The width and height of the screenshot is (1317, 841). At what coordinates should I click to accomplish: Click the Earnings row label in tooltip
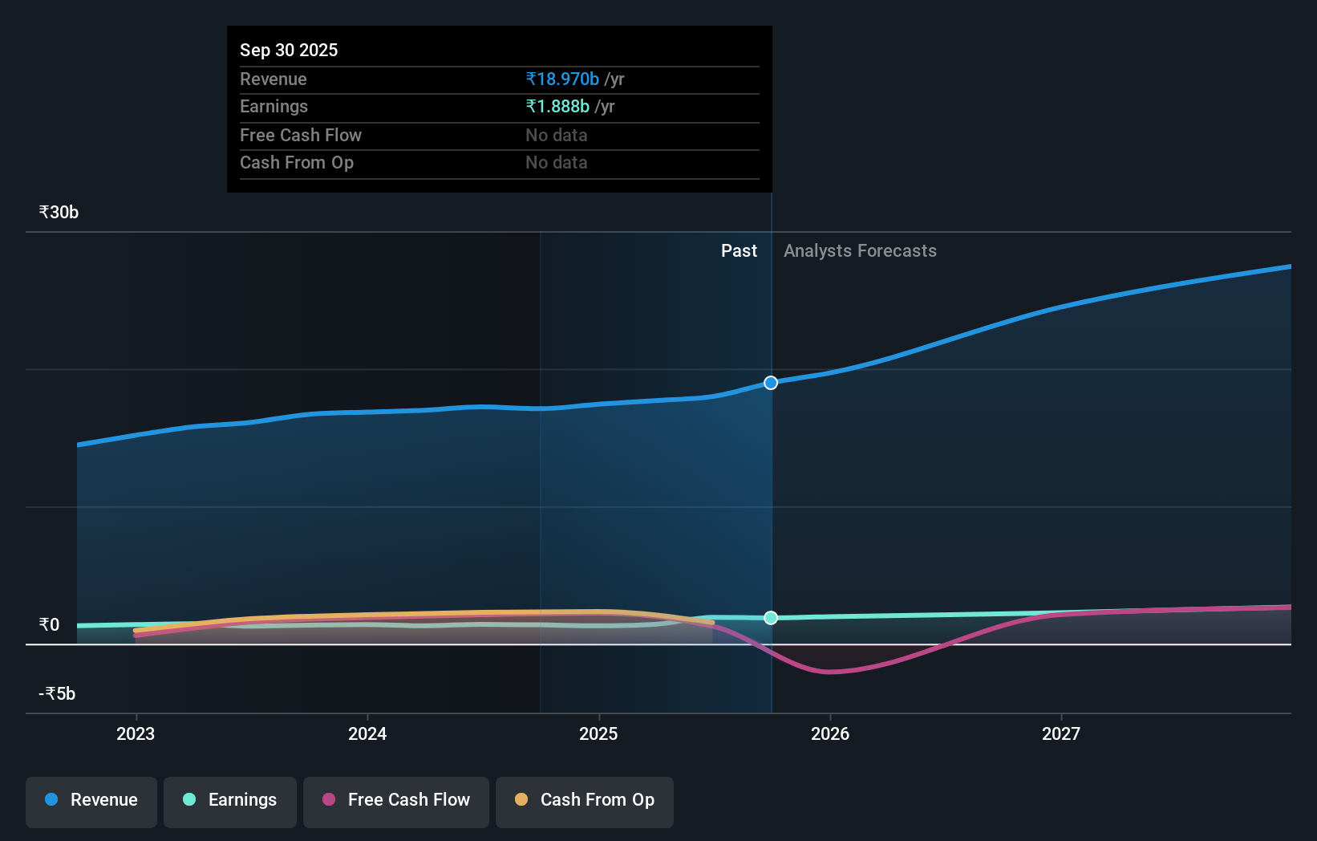point(274,107)
